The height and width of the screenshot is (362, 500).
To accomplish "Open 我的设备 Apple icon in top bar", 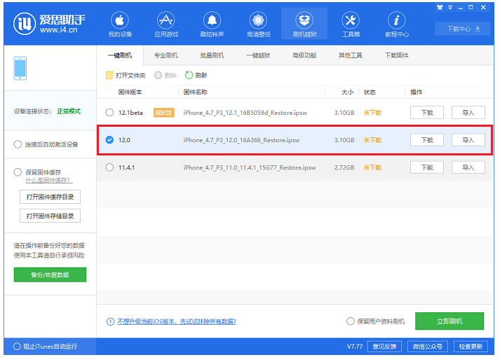I will pyautogui.click(x=119, y=20).
